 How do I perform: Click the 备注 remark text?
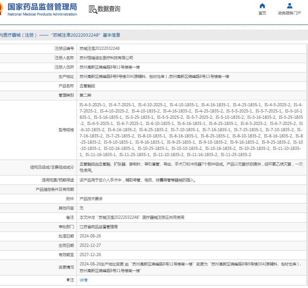[132, 218]
